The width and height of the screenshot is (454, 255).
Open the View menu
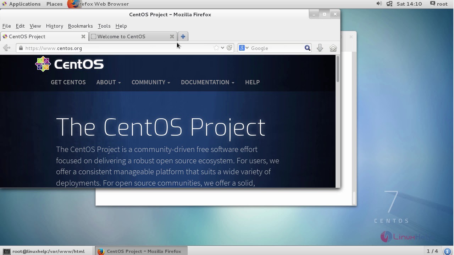point(35,26)
